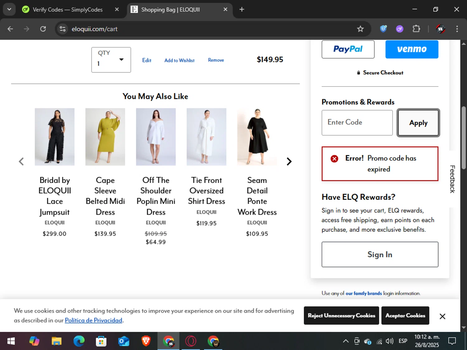Pay with the Venmo button

pyautogui.click(x=412, y=49)
